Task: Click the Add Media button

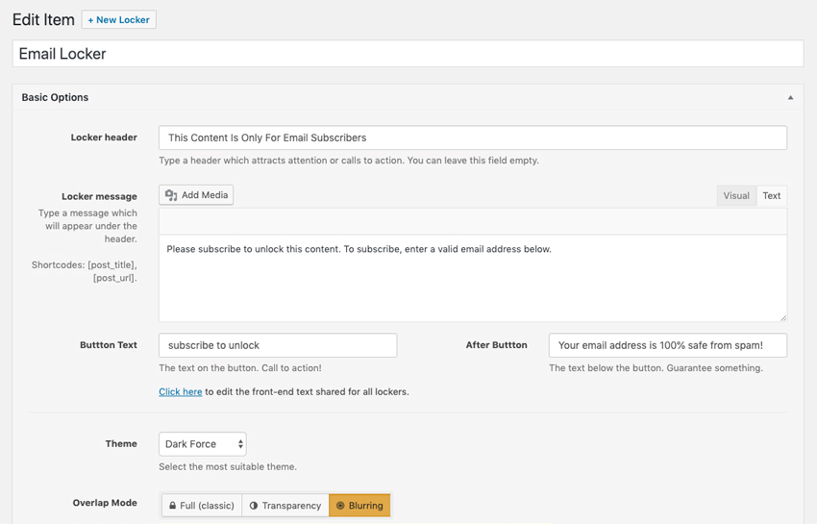Action: pyautogui.click(x=196, y=195)
